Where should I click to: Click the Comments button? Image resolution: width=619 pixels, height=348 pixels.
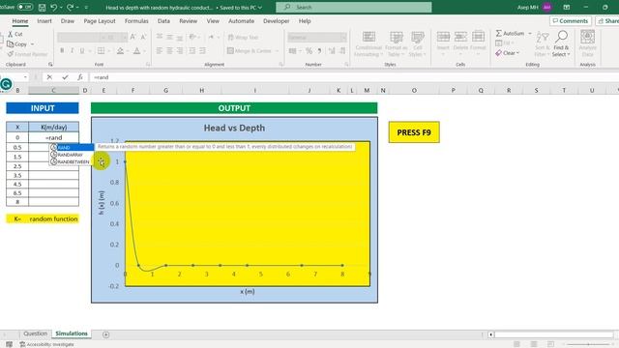coord(571,21)
